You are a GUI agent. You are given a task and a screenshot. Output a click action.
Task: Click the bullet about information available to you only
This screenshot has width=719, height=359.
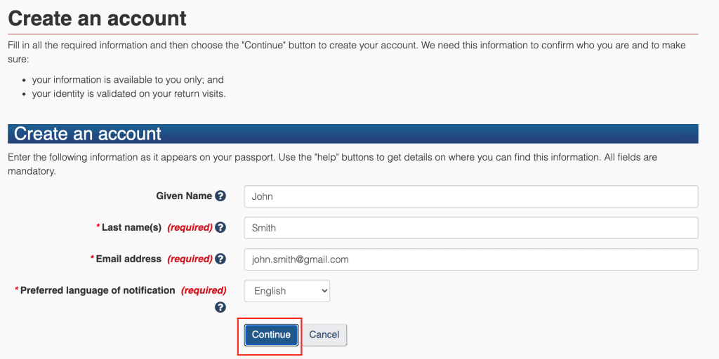(128, 80)
